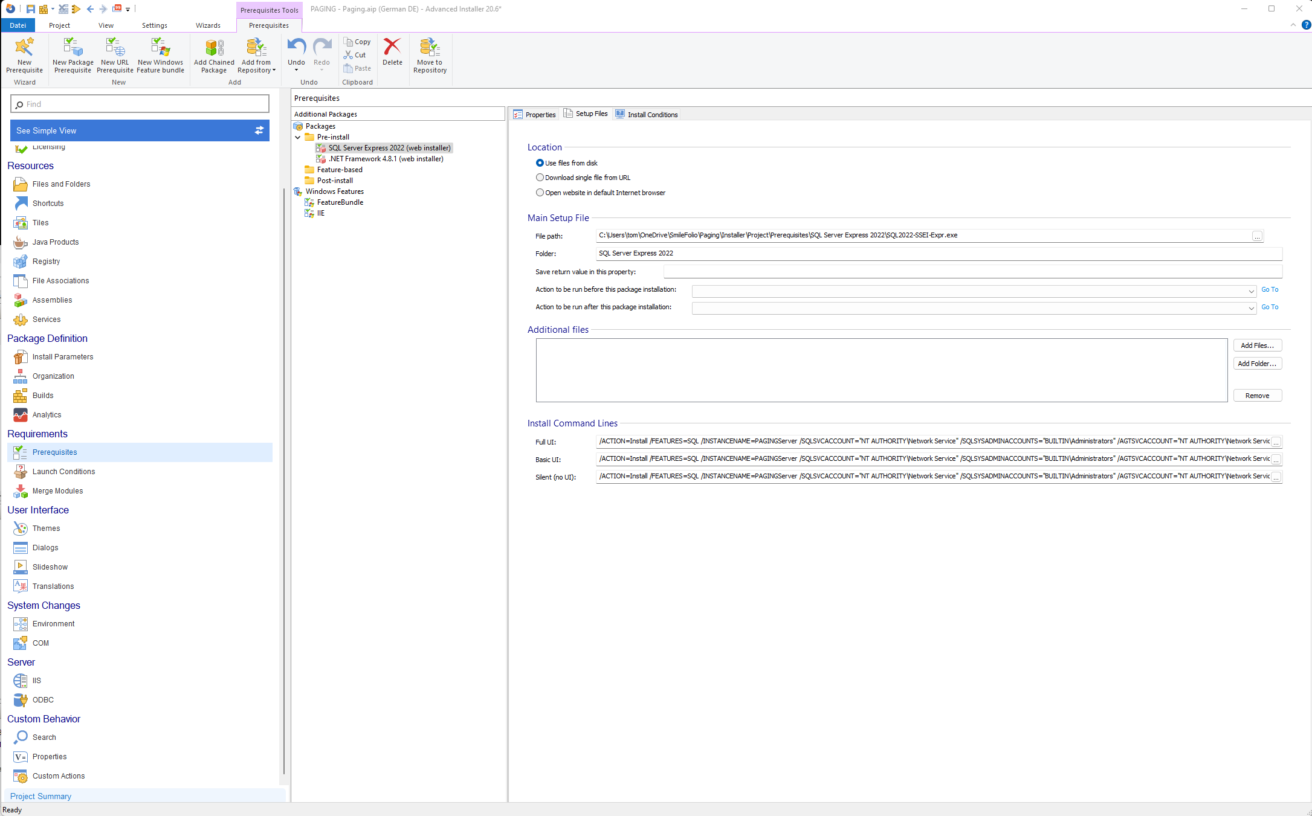
Task: Create a New URL Prerequisite
Action: click(115, 55)
